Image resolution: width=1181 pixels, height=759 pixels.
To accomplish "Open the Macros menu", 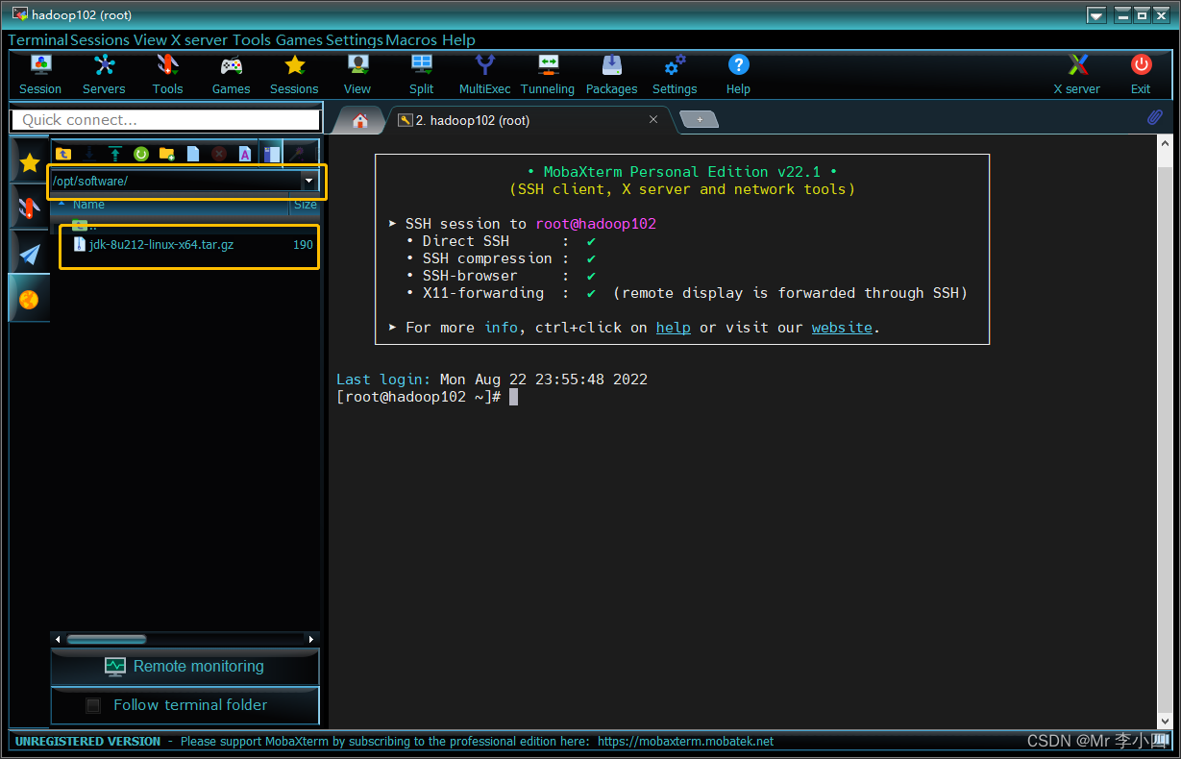I will tap(411, 40).
